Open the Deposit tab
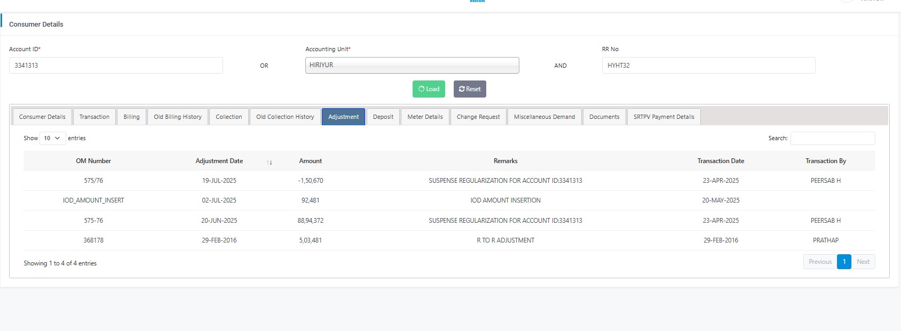This screenshot has height=331, width=901. (x=383, y=117)
